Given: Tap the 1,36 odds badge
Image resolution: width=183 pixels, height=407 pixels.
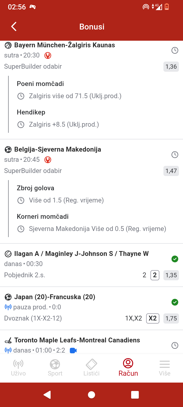Looking at the screenshot, I should [x=171, y=67].
